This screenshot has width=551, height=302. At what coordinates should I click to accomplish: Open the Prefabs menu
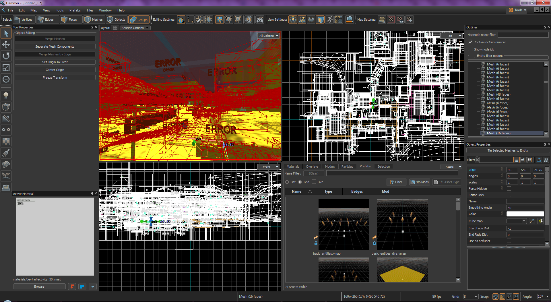tap(75, 10)
